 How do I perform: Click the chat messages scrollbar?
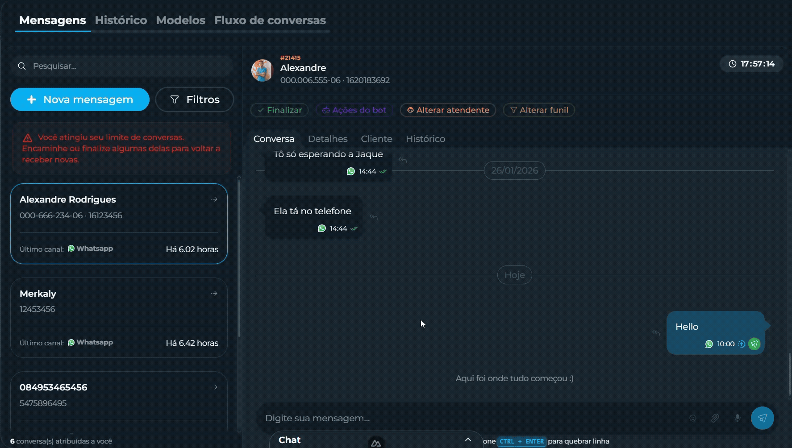click(789, 374)
